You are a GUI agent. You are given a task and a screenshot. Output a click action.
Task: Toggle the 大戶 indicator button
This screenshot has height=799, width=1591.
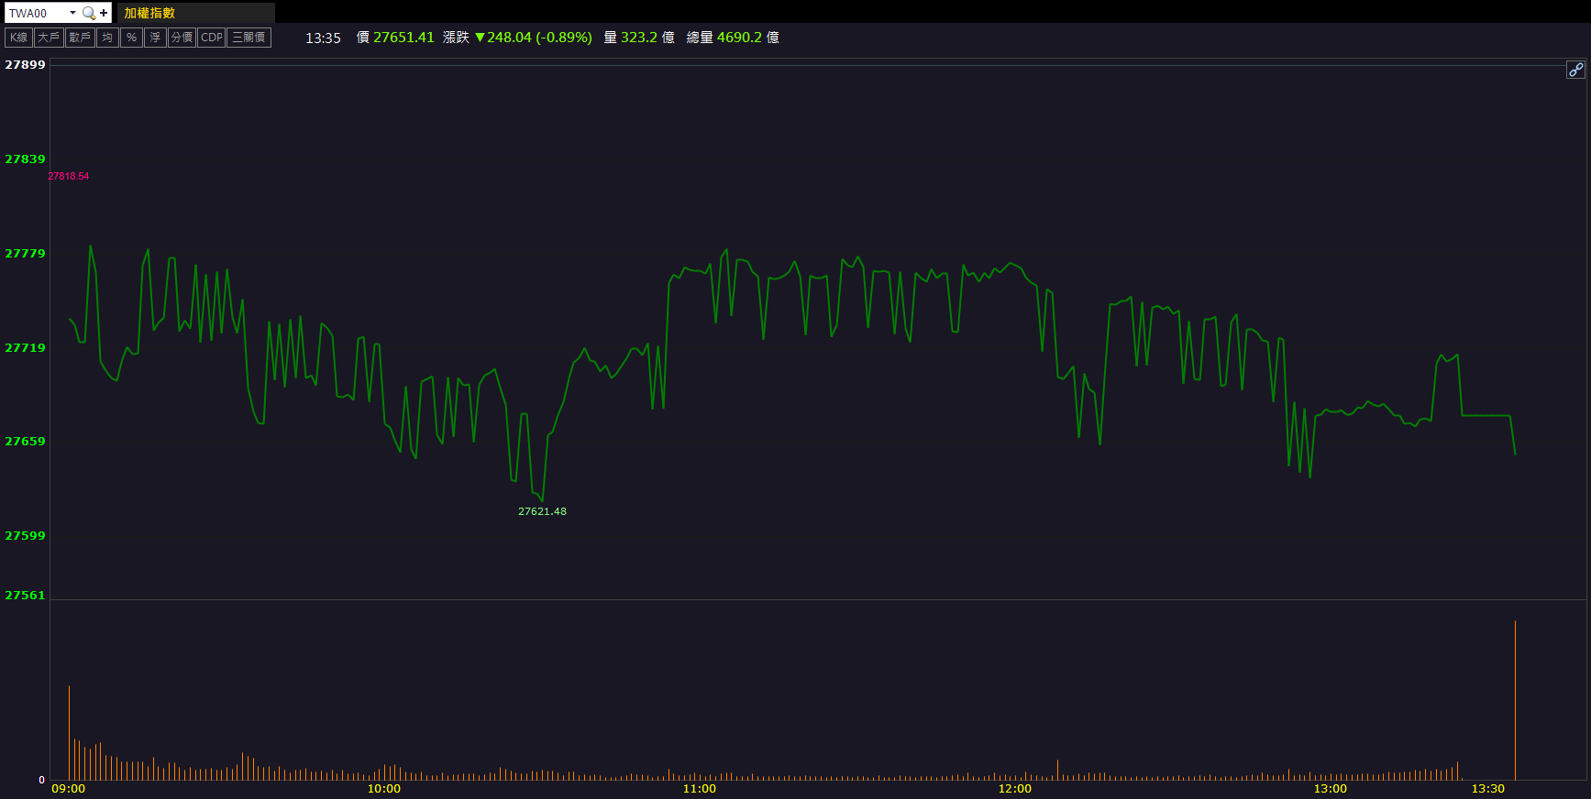click(x=49, y=38)
